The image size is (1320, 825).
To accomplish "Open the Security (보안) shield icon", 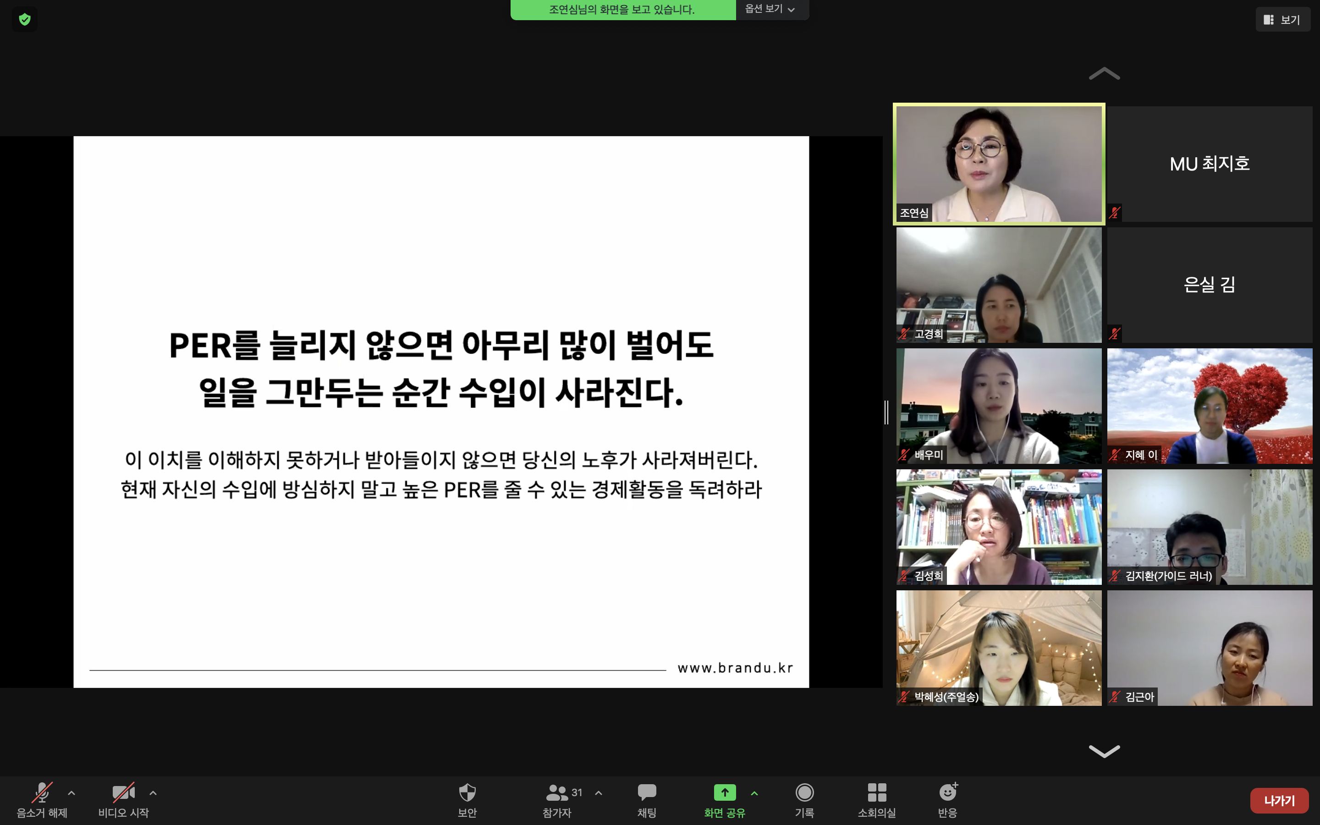I will pyautogui.click(x=467, y=793).
